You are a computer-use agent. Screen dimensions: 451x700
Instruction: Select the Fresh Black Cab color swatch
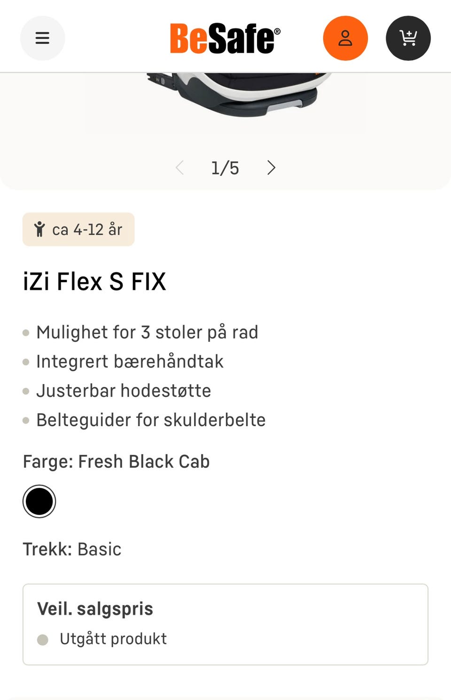click(39, 501)
